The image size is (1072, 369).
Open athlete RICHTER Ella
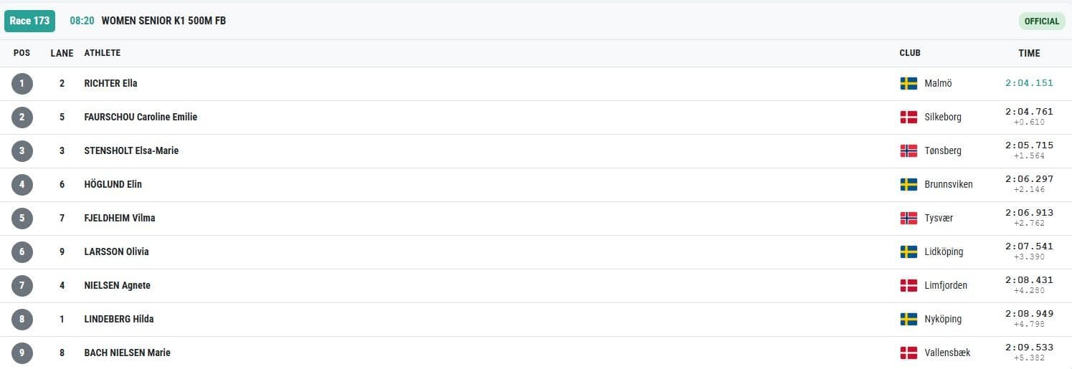[x=110, y=83]
